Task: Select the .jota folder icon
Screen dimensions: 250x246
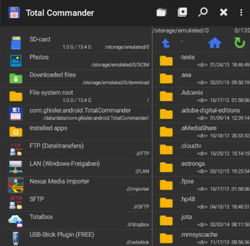Action: click(166, 220)
